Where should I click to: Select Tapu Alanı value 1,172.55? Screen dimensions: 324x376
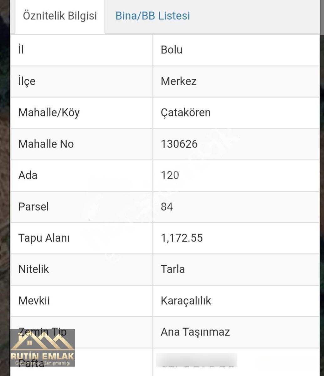click(x=182, y=238)
